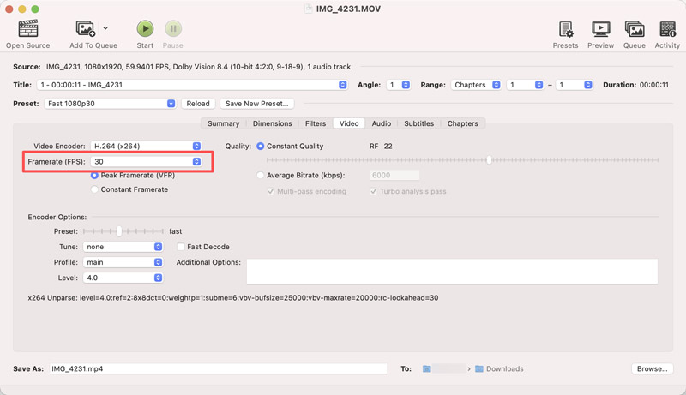This screenshot has width=686, height=395.
Task: Click the Open Source clapperboard icon
Action: (x=27, y=29)
